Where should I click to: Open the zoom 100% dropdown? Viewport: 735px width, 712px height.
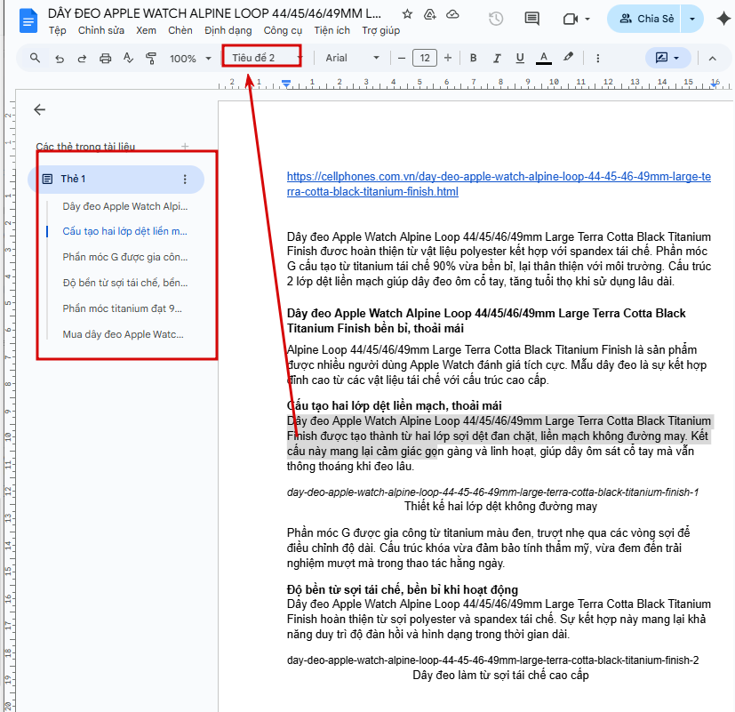pyautogui.click(x=190, y=59)
